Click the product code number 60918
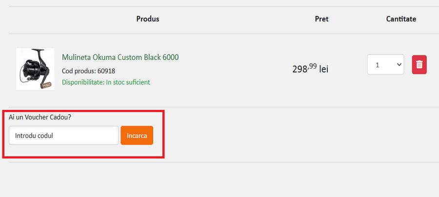This screenshot has width=439, height=197. pos(106,71)
